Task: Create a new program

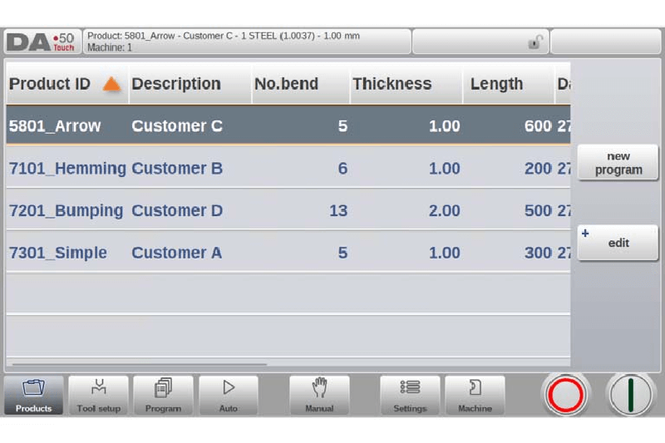Action: tap(618, 163)
